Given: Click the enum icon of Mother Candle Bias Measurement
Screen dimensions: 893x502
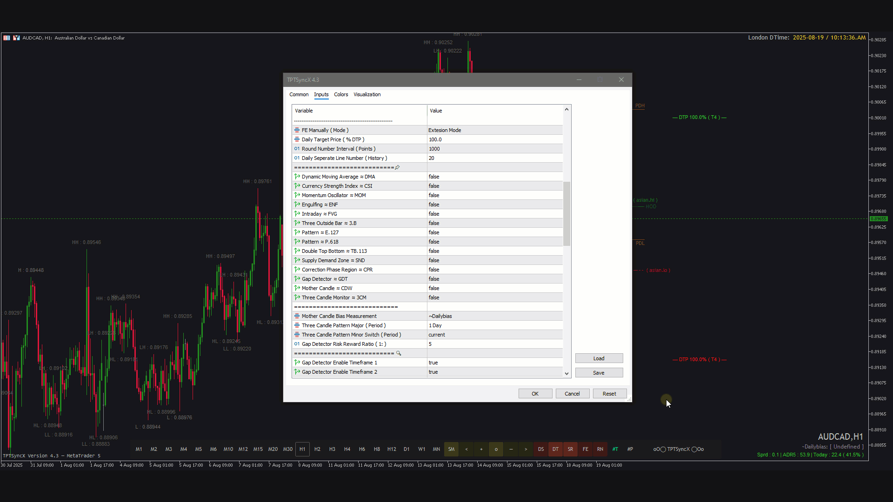Looking at the screenshot, I should pyautogui.click(x=297, y=316).
